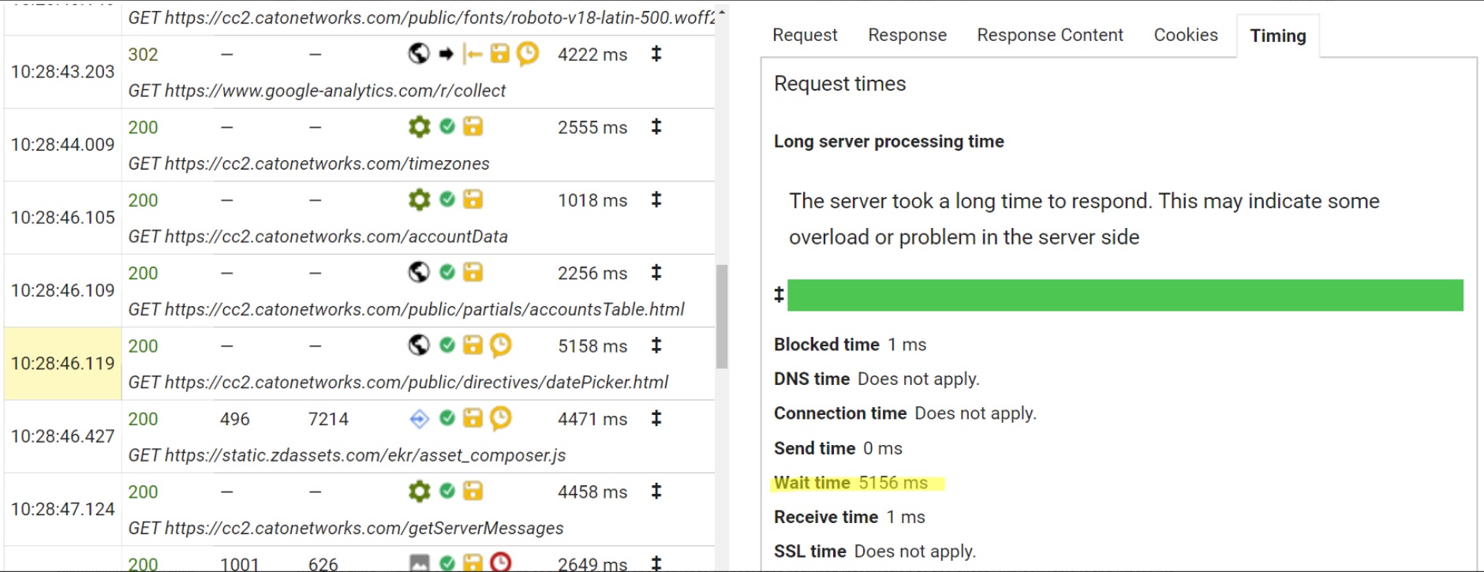Image resolution: width=1484 pixels, height=572 pixels.
Task: Open the Cookies tab
Action: 1185,35
